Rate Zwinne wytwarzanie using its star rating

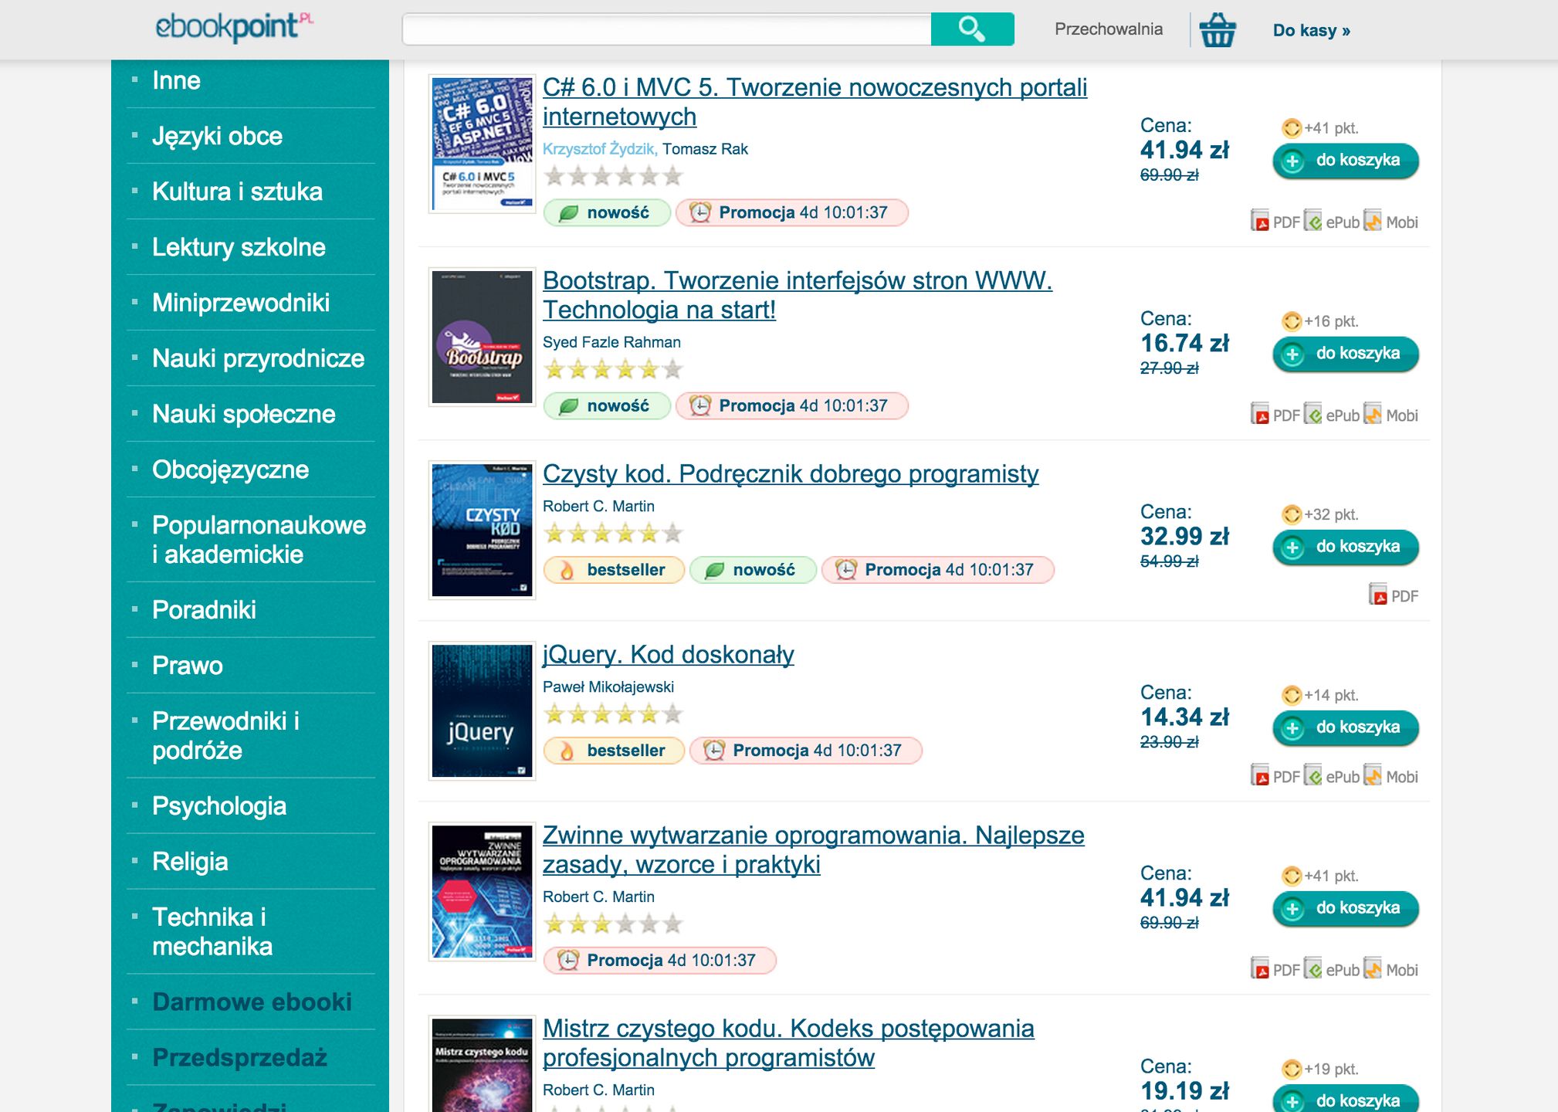(613, 924)
